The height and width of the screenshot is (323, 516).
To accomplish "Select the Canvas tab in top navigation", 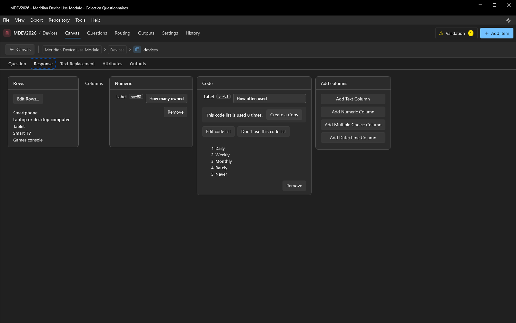I will pyautogui.click(x=72, y=33).
